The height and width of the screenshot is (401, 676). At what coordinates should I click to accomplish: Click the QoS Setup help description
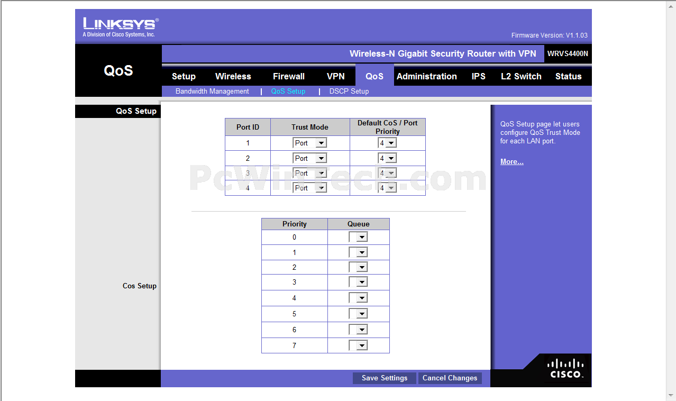pos(540,133)
